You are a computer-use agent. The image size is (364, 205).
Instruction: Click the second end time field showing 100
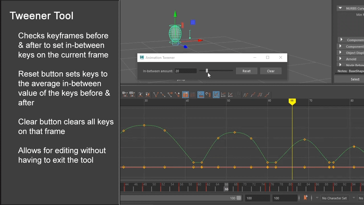[285, 198]
